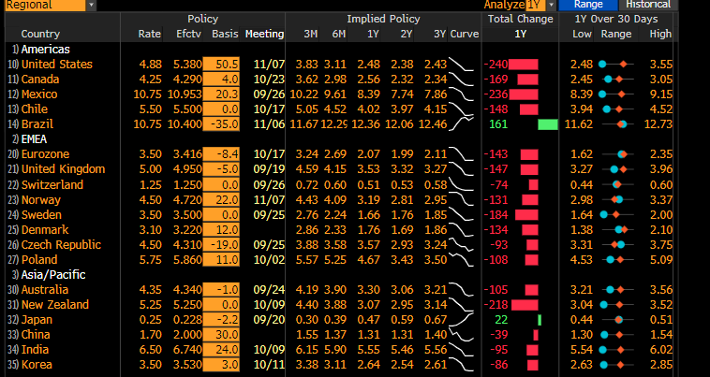Click the Curve column header
The image size is (710, 377).
pos(465,34)
